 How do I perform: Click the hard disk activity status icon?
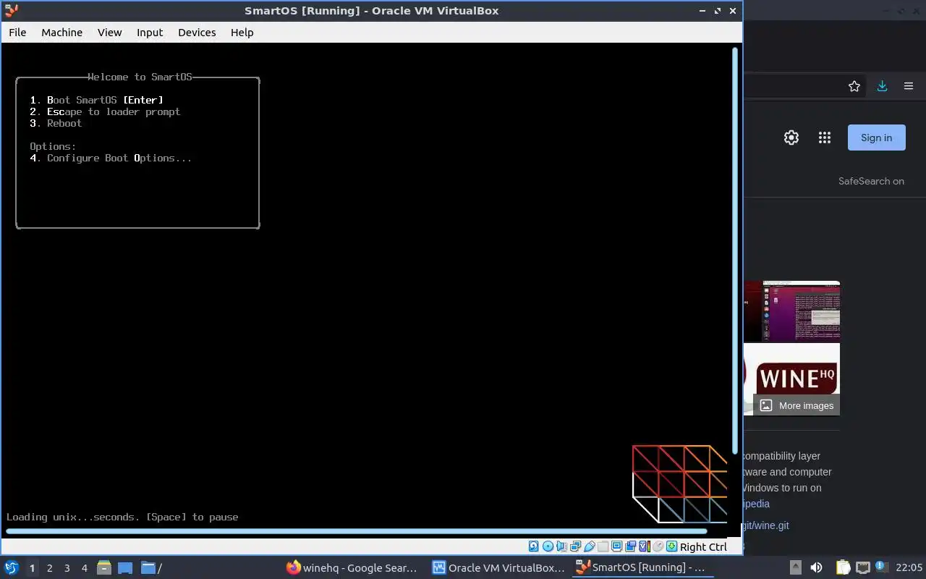coord(534,546)
